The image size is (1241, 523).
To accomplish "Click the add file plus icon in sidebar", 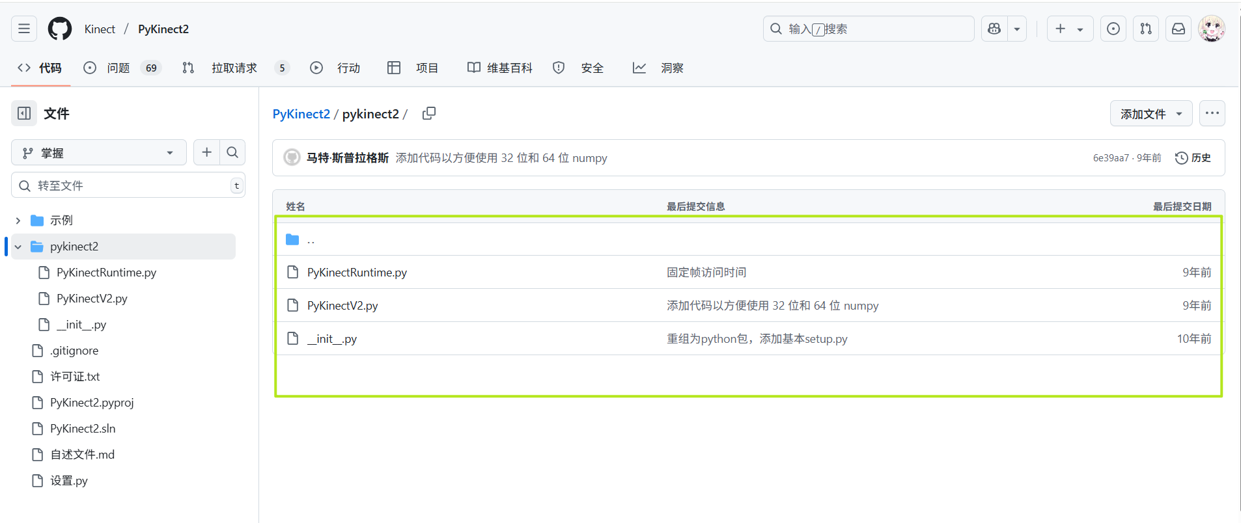I will click(207, 152).
